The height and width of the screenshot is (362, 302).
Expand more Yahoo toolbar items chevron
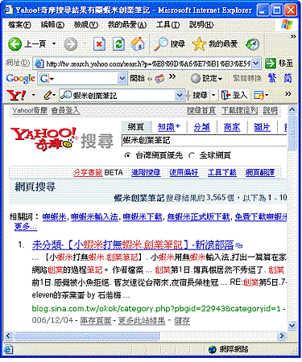point(288,93)
